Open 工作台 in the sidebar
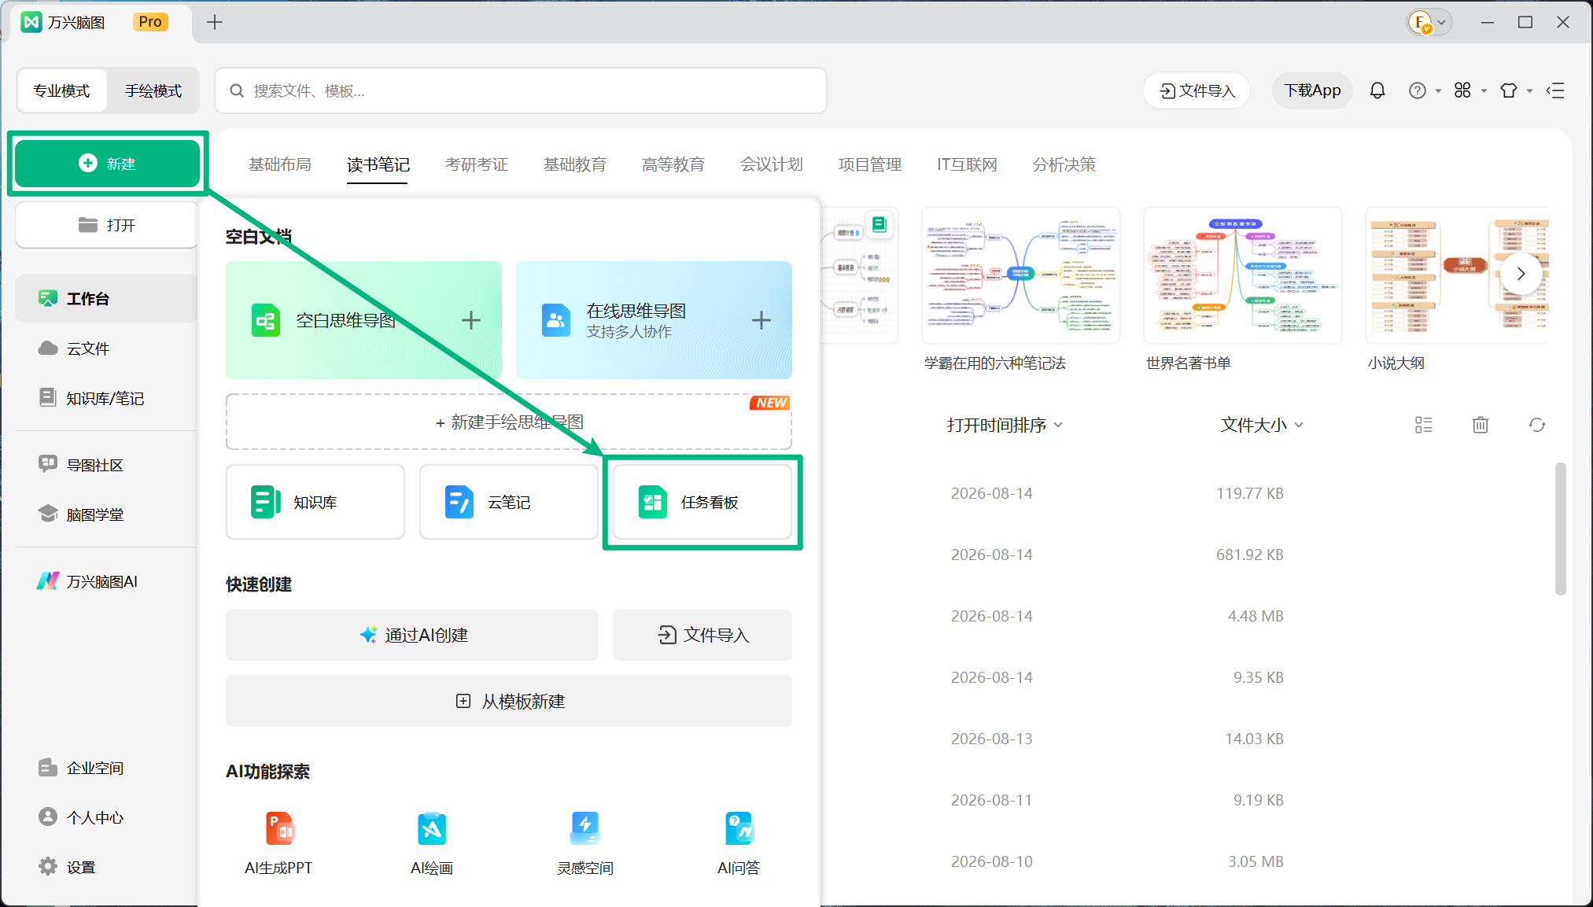Screen dimensions: 1593x907 click(106, 298)
